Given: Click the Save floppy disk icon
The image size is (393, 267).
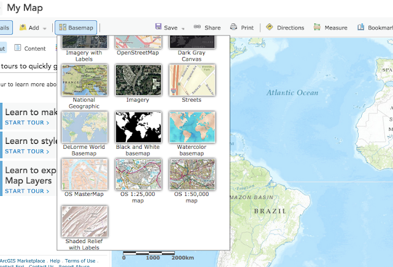Looking at the screenshot, I should point(158,26).
